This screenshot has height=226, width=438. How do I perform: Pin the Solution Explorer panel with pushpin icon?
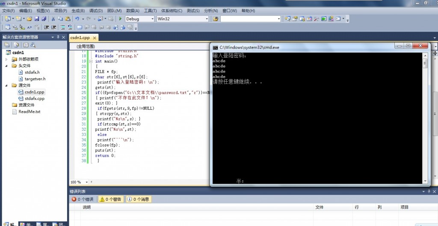pos(58,37)
